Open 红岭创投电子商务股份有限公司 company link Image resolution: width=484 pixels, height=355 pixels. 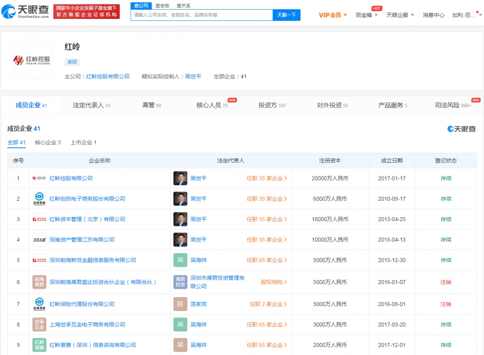pyautogui.click(x=87, y=199)
